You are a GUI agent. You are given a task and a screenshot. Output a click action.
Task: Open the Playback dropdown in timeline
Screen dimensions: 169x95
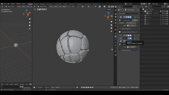[41, 87]
